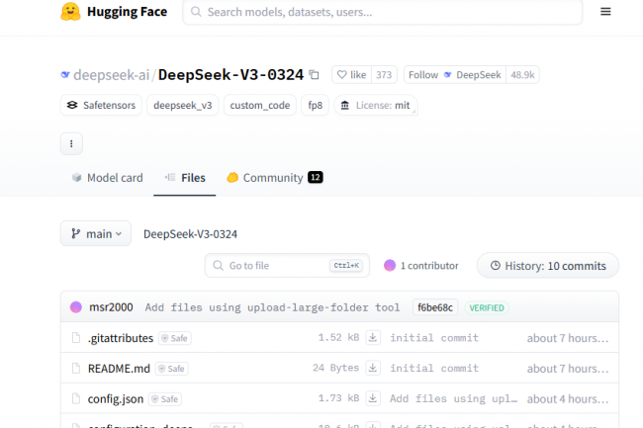Click '24 Bytes' size of README.md

[336, 368]
